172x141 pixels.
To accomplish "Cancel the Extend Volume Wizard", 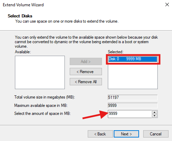I will (x=156, y=134).
